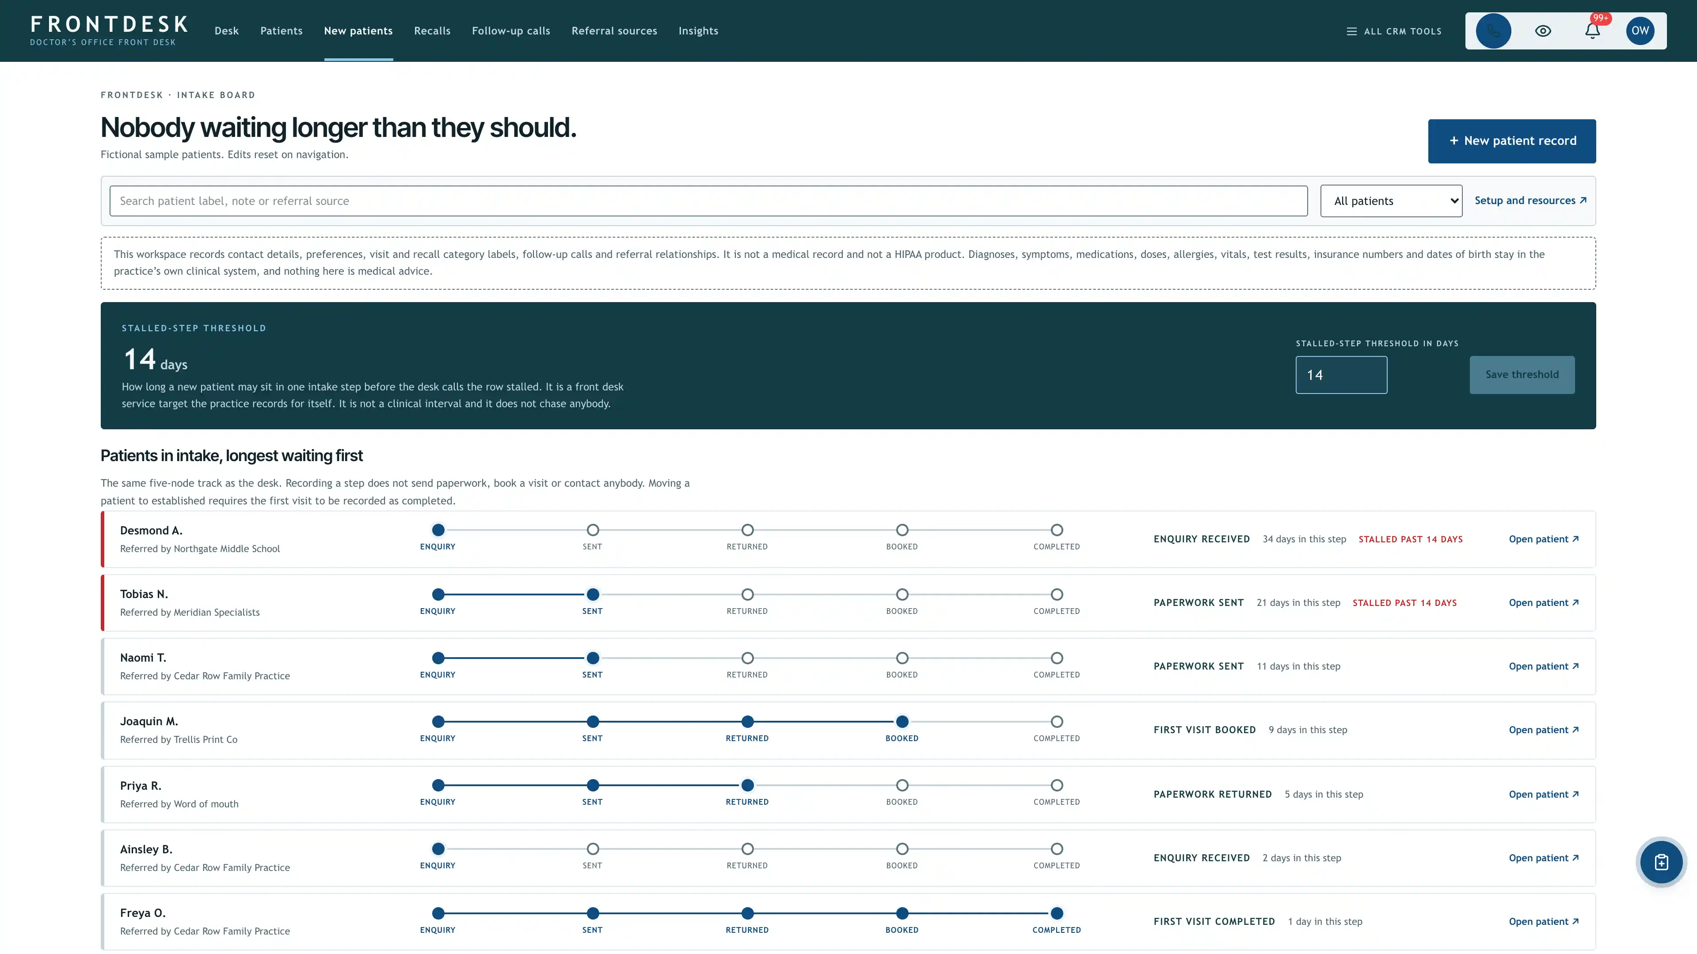This screenshot has height=954, width=1697.
Task: View the Insights tab
Action: [698, 31]
